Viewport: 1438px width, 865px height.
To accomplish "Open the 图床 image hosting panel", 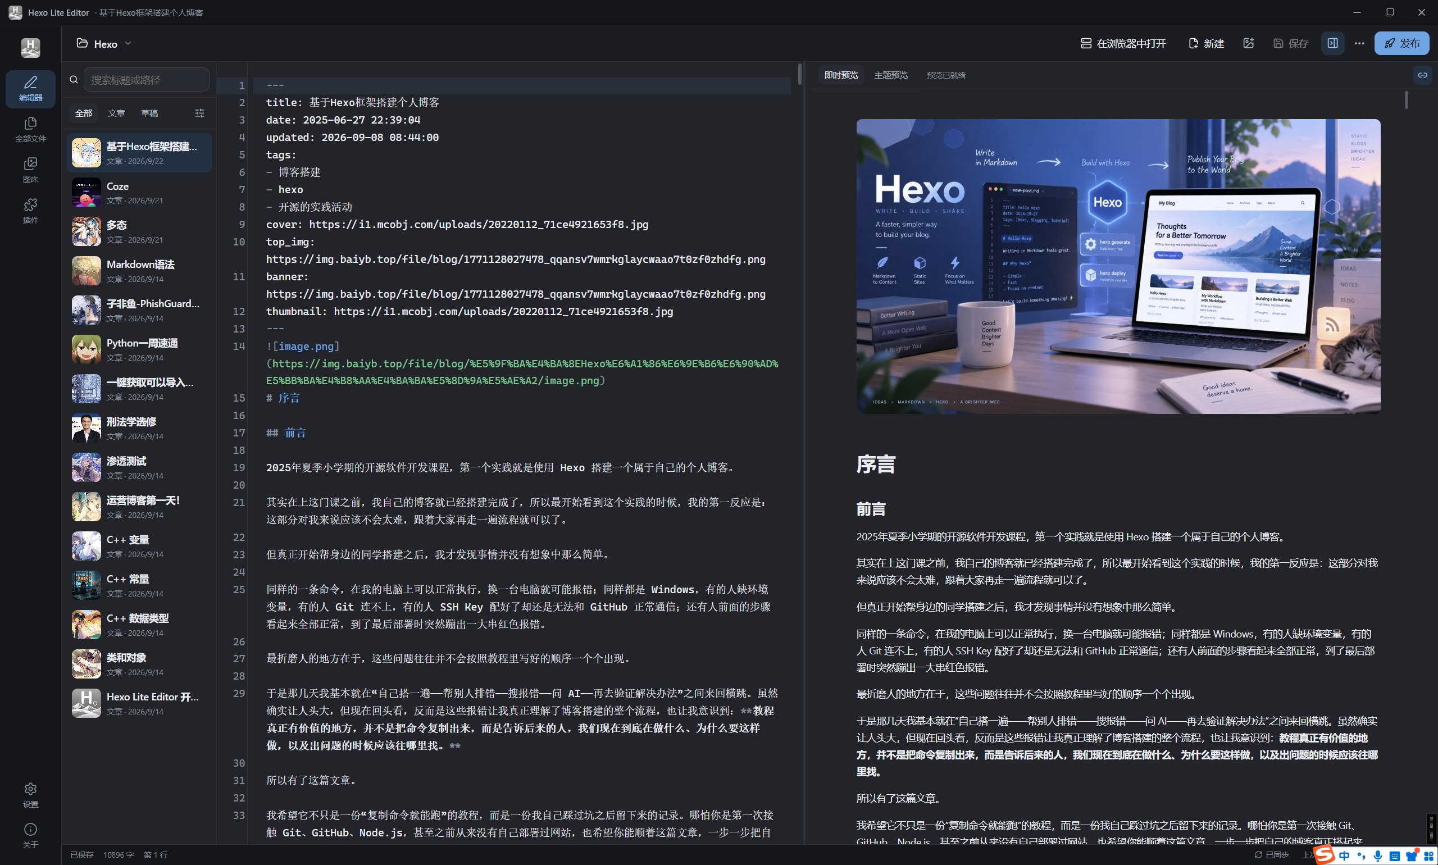I will [30, 170].
